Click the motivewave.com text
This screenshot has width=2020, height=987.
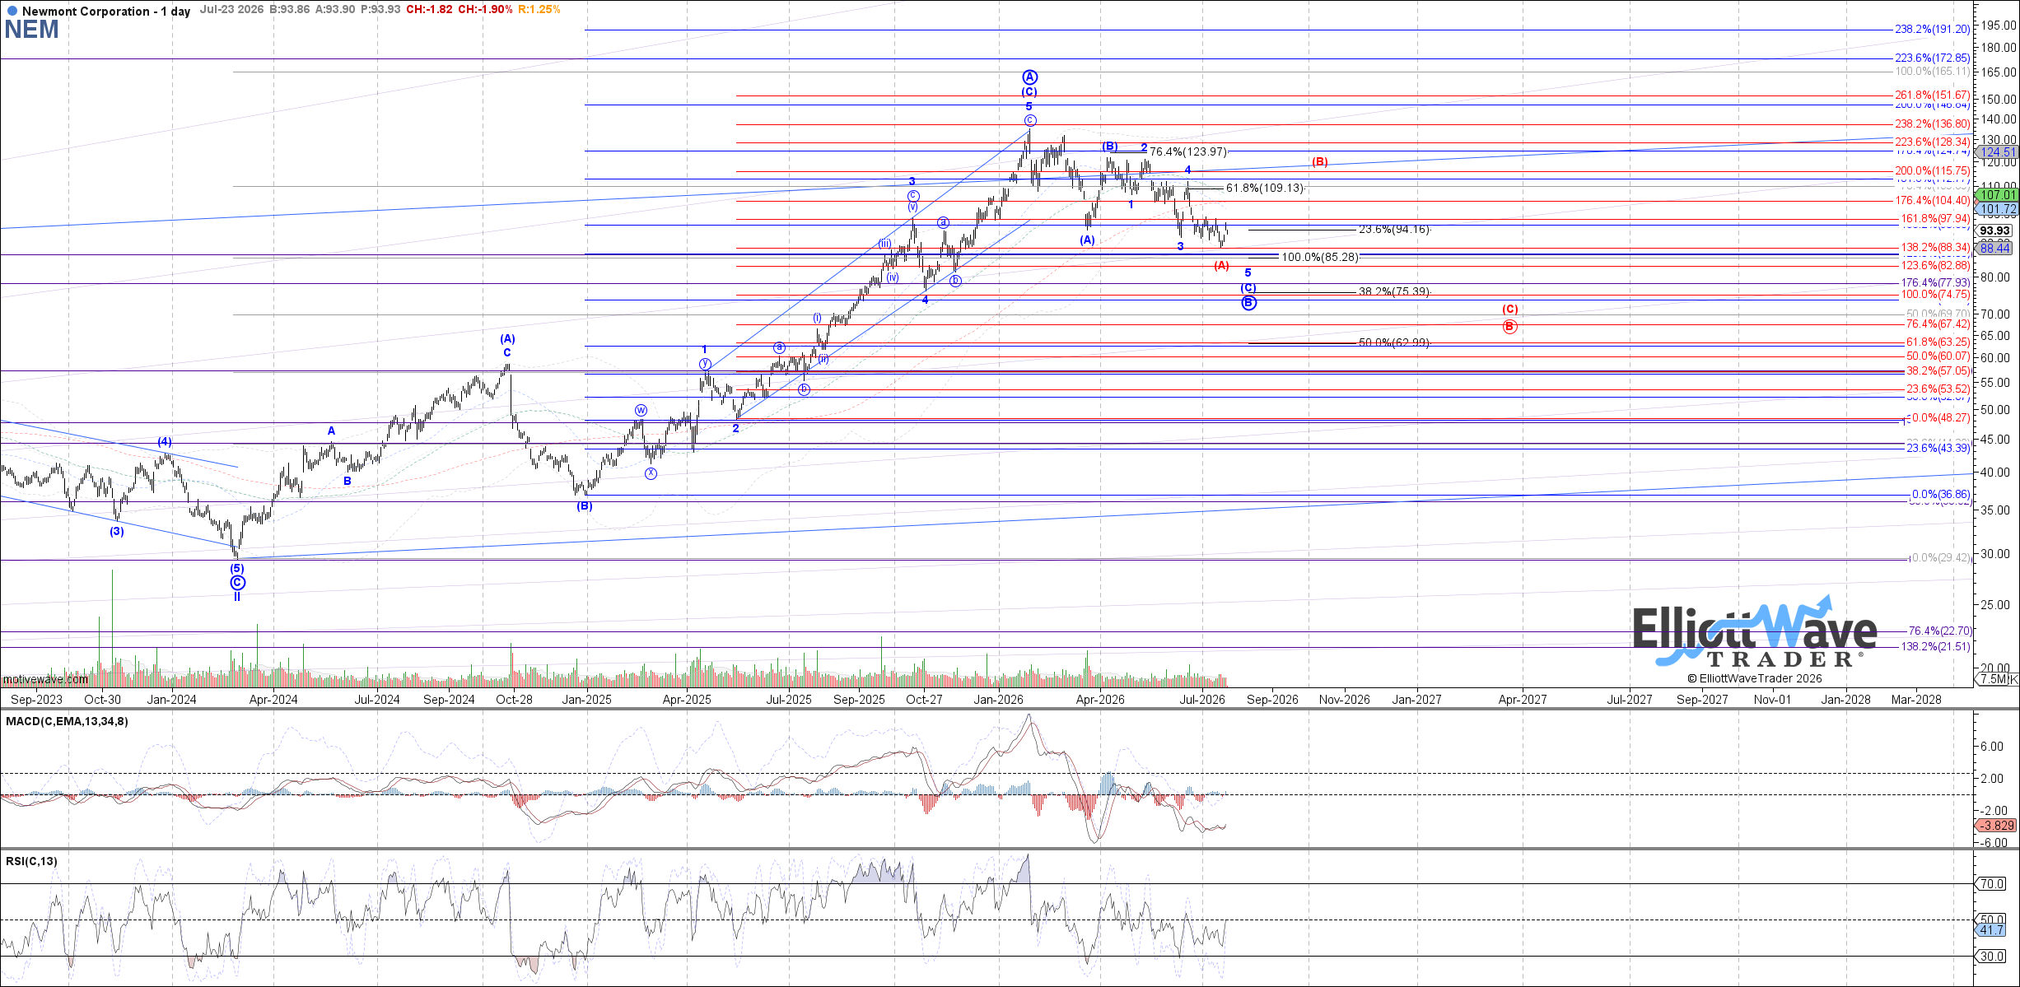45,679
